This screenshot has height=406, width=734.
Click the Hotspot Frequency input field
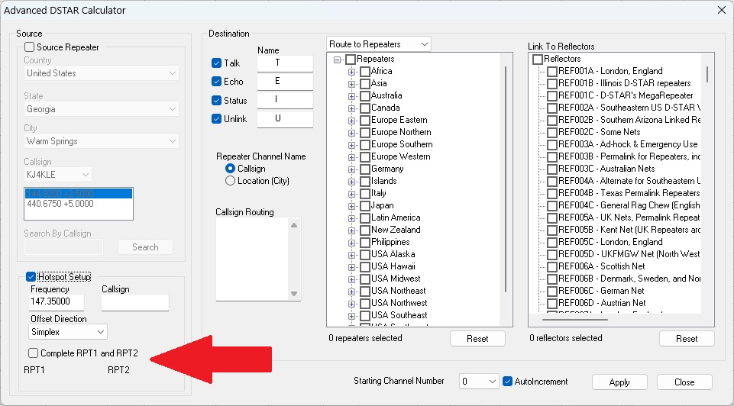pyautogui.click(x=57, y=302)
